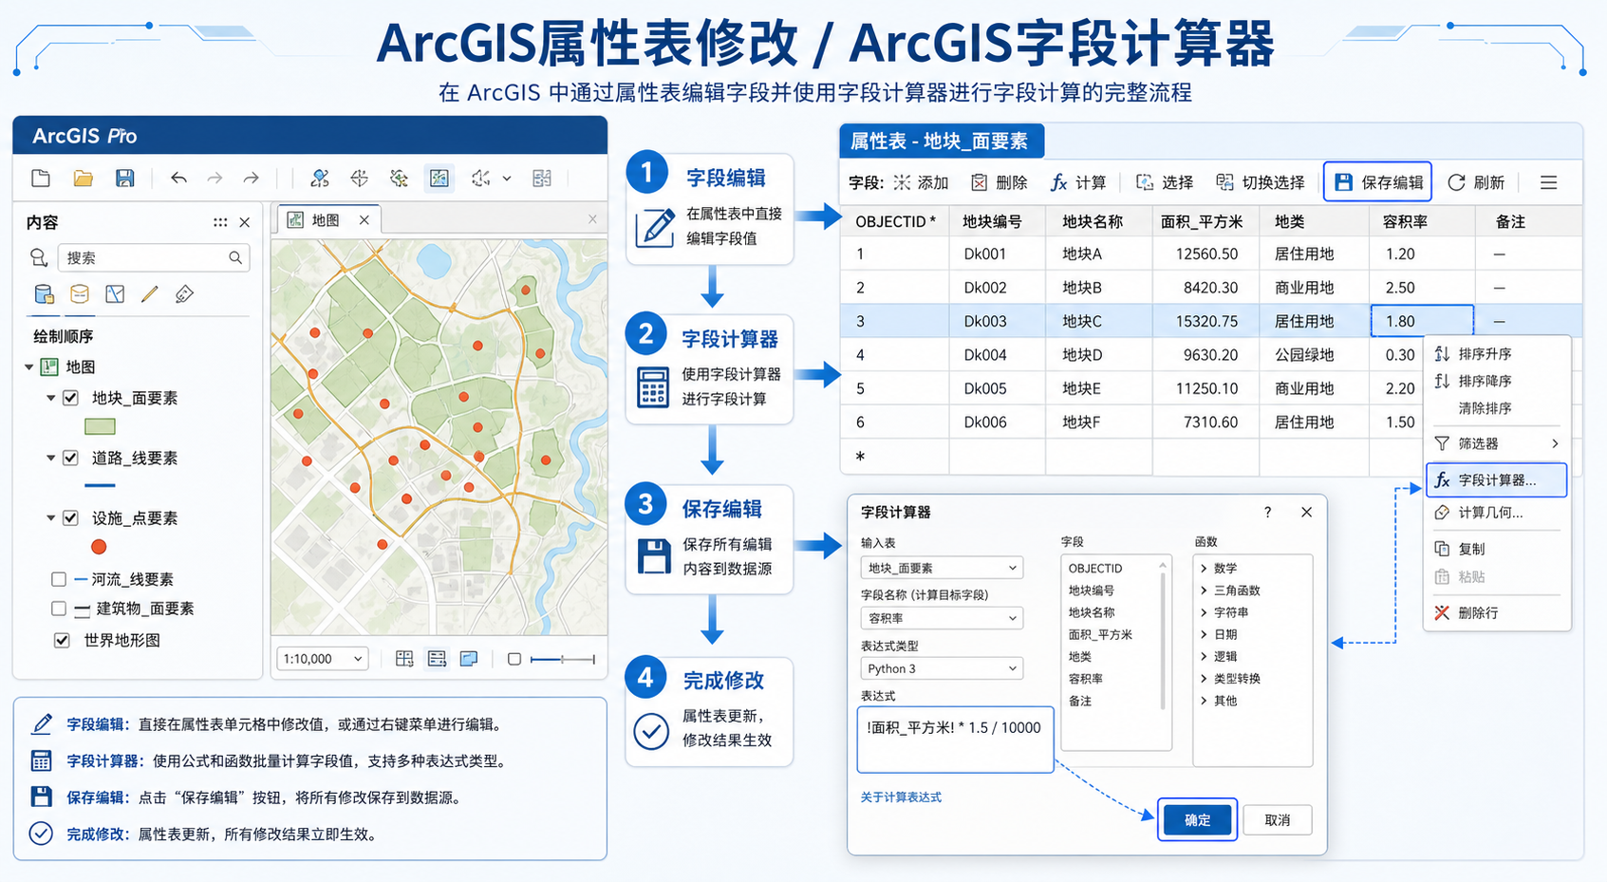Image resolution: width=1607 pixels, height=882 pixels.
Task: Click 取消 in the field calculator
Action: [x=1278, y=820]
